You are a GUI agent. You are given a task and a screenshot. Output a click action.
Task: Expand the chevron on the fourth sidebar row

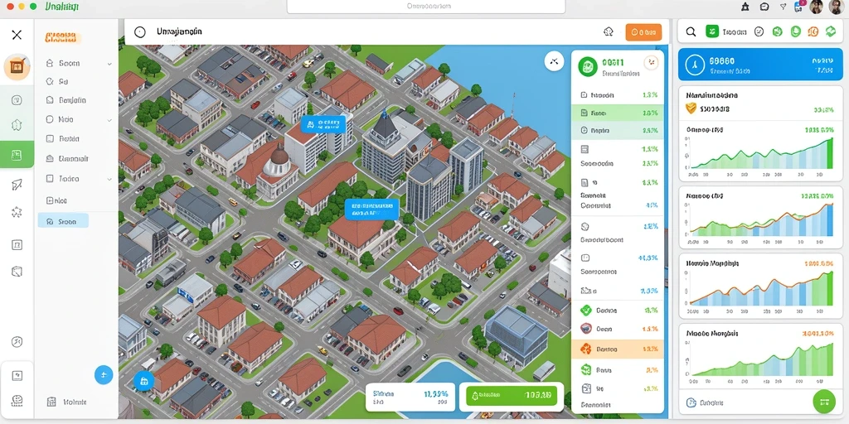109,119
